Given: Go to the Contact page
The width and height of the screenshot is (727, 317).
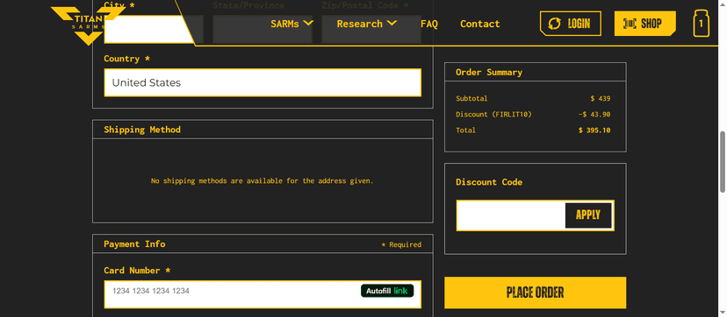Looking at the screenshot, I should tap(480, 24).
